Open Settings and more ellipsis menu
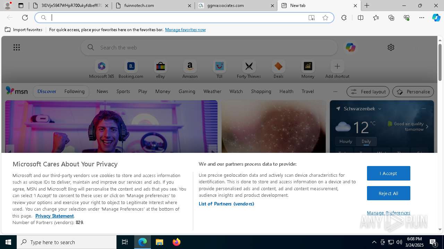The height and width of the screenshot is (249, 444). pos(422,18)
